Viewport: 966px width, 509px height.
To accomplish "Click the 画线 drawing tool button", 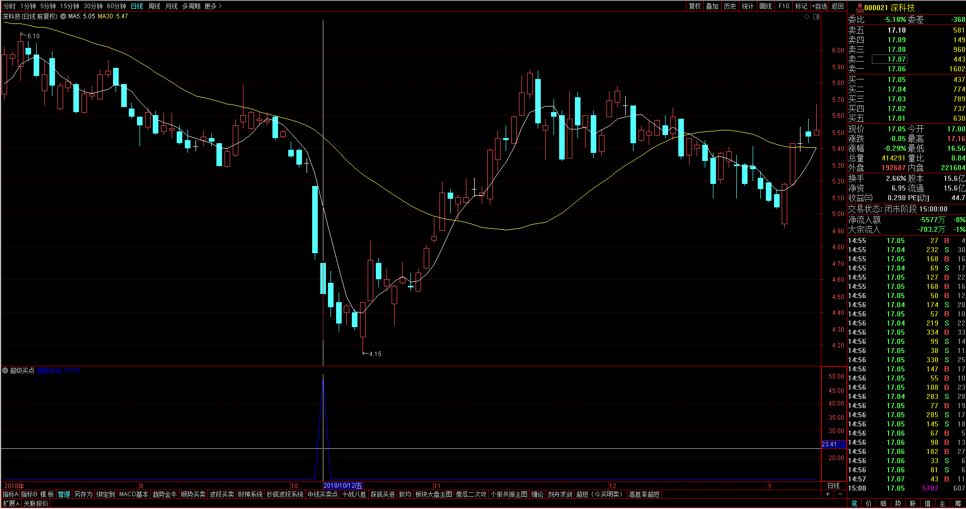I will point(765,6).
